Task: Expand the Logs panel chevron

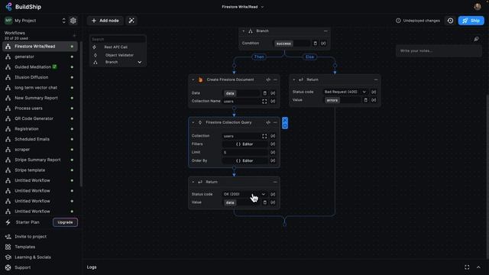Action: 478,267
